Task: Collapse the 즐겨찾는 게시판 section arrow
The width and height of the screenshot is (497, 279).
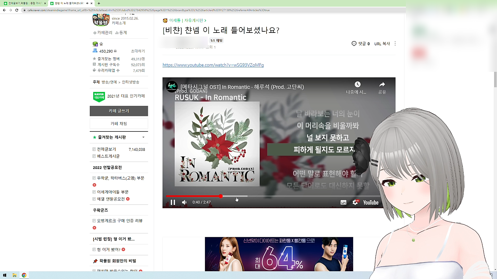Action: click(x=143, y=137)
